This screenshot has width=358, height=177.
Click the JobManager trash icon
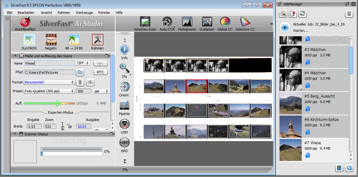point(349,14)
